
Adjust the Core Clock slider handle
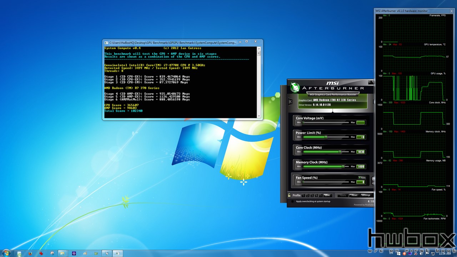(340, 152)
